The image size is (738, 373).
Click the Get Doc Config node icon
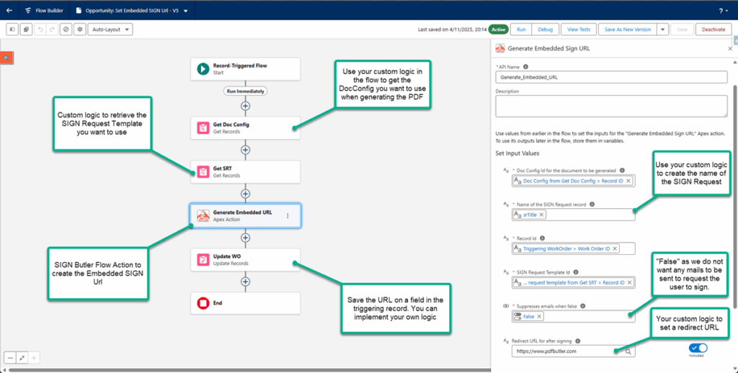(203, 128)
